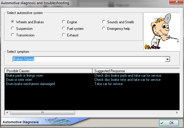Select Drum brake mechanism damaaged row
This screenshot has width=184, height=128.
click(x=30, y=84)
